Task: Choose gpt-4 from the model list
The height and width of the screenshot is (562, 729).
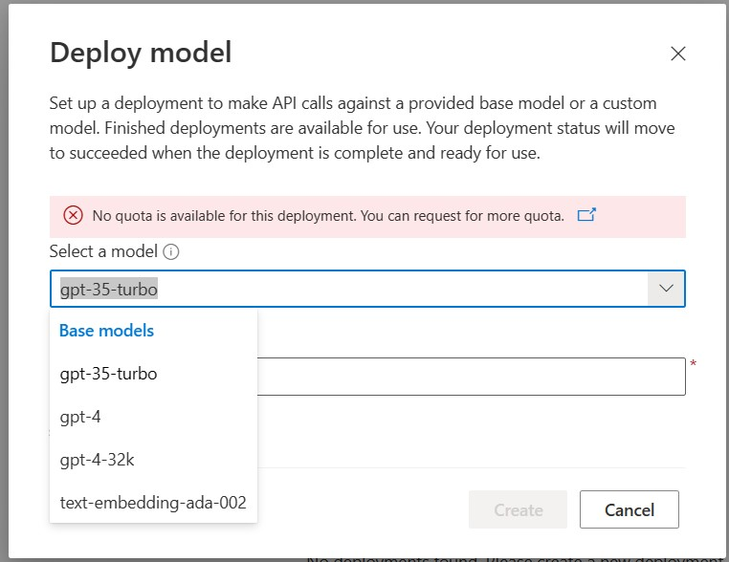Action: (79, 417)
